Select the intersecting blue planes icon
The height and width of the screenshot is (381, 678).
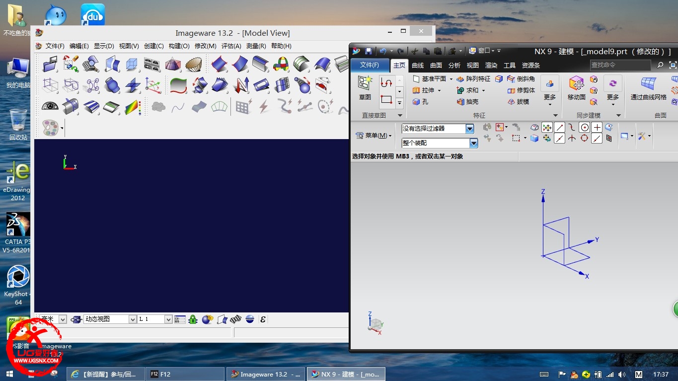[133, 85]
